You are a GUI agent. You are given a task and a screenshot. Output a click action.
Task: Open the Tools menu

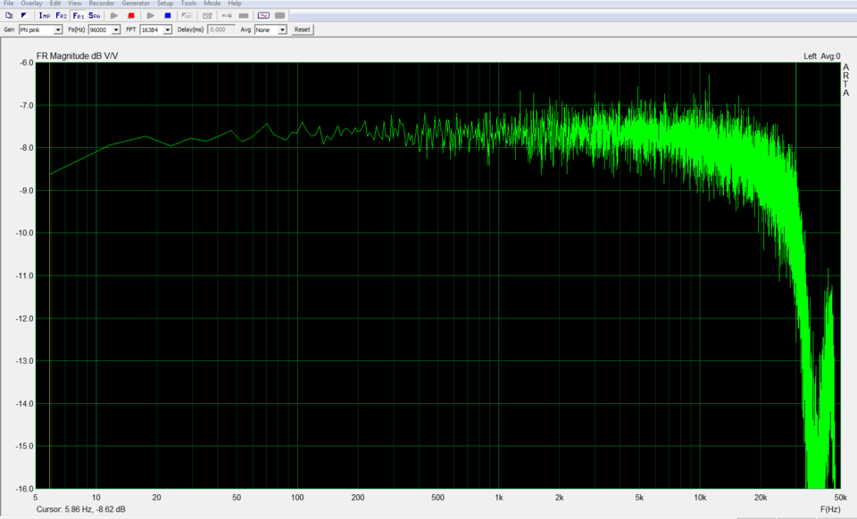pyautogui.click(x=188, y=4)
